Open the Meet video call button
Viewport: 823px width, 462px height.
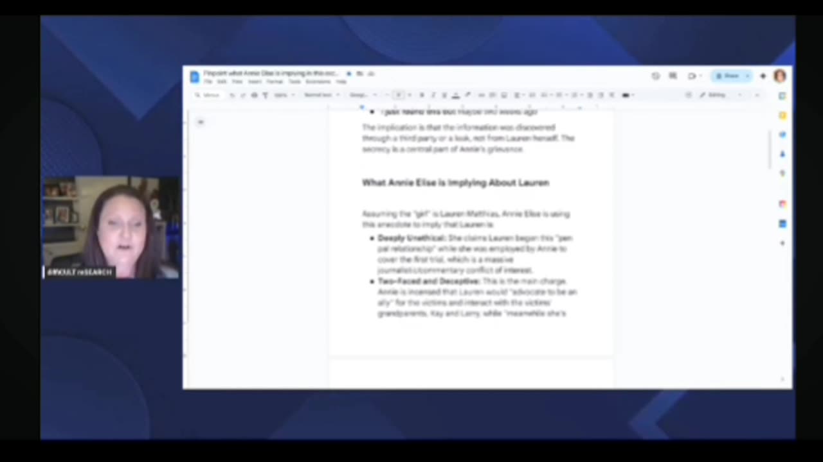692,76
